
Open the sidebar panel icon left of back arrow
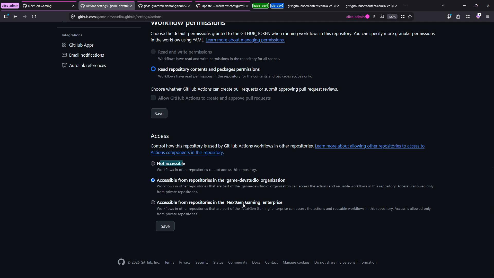pyautogui.click(x=6, y=17)
